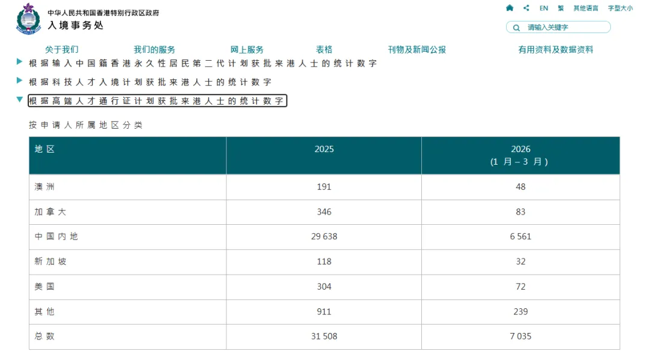The width and height of the screenshot is (650, 357).
Task: Click the search magnifier icon
Action: pos(516,28)
